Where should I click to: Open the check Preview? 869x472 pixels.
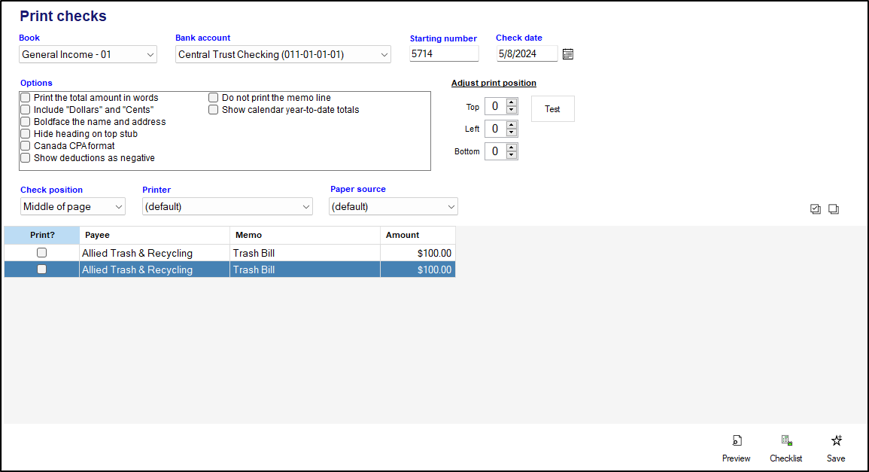point(736,449)
